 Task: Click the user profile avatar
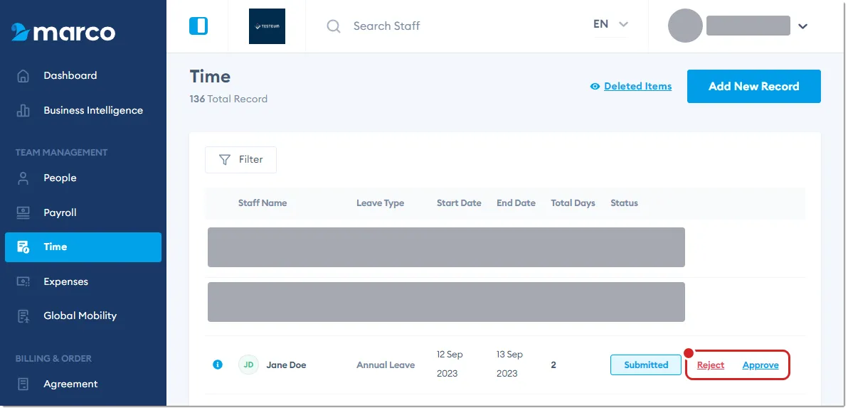pos(685,26)
